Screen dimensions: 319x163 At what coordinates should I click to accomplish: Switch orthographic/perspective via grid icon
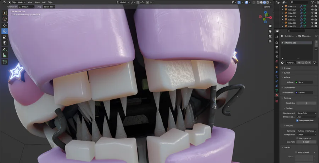(270, 41)
